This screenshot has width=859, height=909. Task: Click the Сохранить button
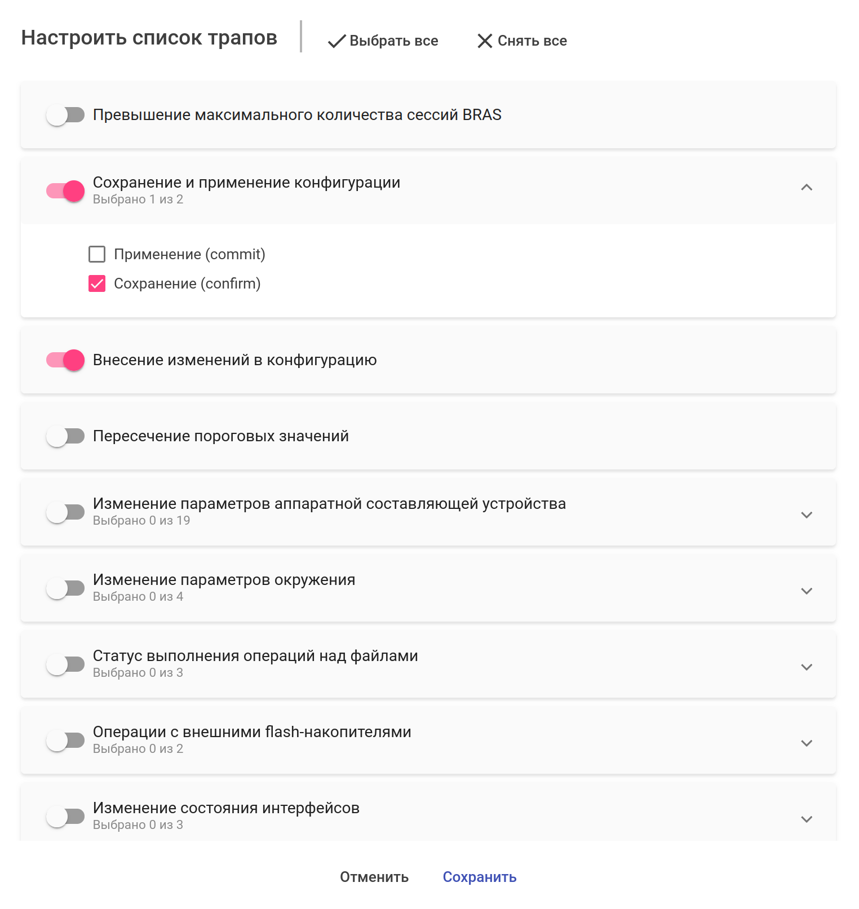(479, 877)
